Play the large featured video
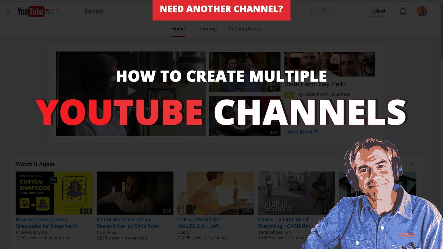 point(131,94)
